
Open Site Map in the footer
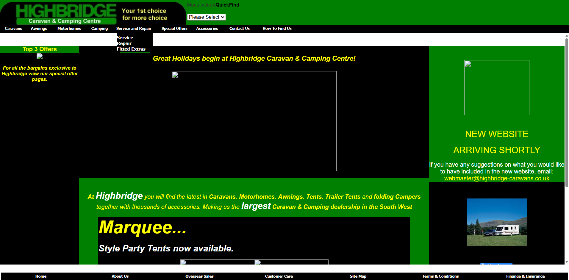click(x=358, y=276)
